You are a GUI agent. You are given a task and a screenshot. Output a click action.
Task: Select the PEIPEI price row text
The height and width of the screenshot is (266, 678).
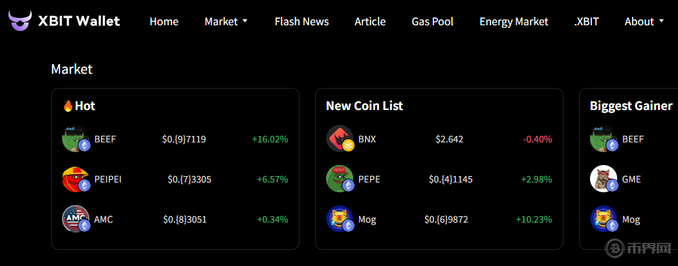point(189,179)
